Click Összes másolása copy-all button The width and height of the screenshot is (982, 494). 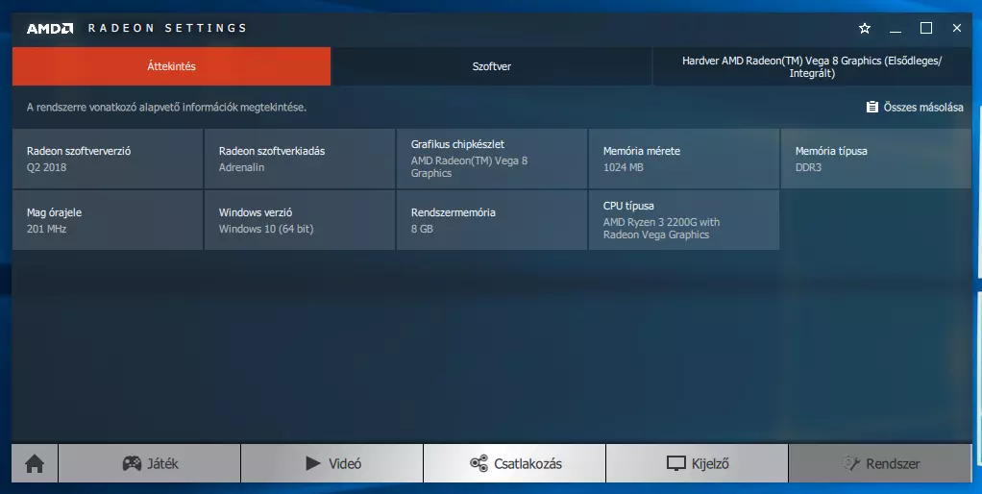(915, 107)
